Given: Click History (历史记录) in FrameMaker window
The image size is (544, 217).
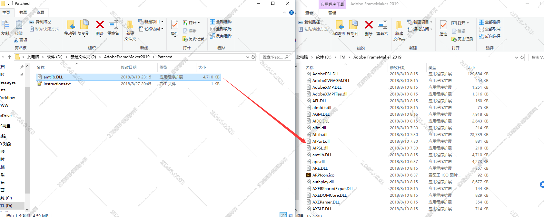Looking at the screenshot, I should [462, 39].
